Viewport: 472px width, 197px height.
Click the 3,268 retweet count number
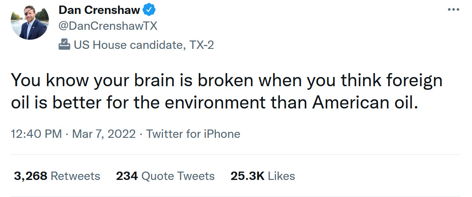pyautogui.click(x=31, y=176)
